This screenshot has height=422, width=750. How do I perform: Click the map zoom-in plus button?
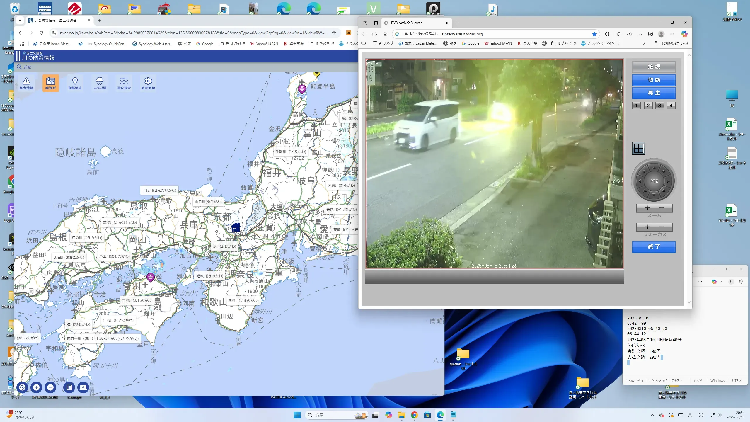tap(36, 387)
